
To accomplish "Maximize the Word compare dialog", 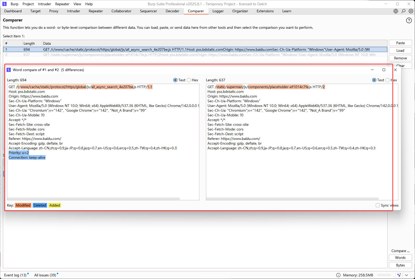I will 384,70.
